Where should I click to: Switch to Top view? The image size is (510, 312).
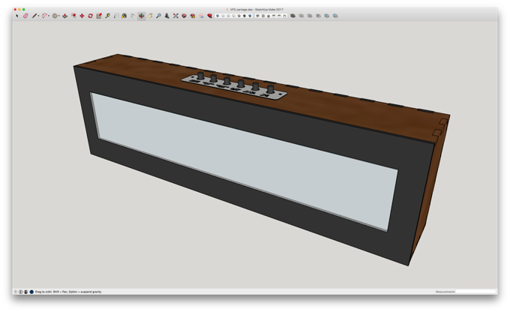(x=263, y=16)
